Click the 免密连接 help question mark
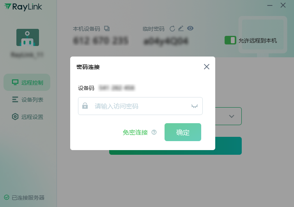294x207 pixels. pos(154,132)
